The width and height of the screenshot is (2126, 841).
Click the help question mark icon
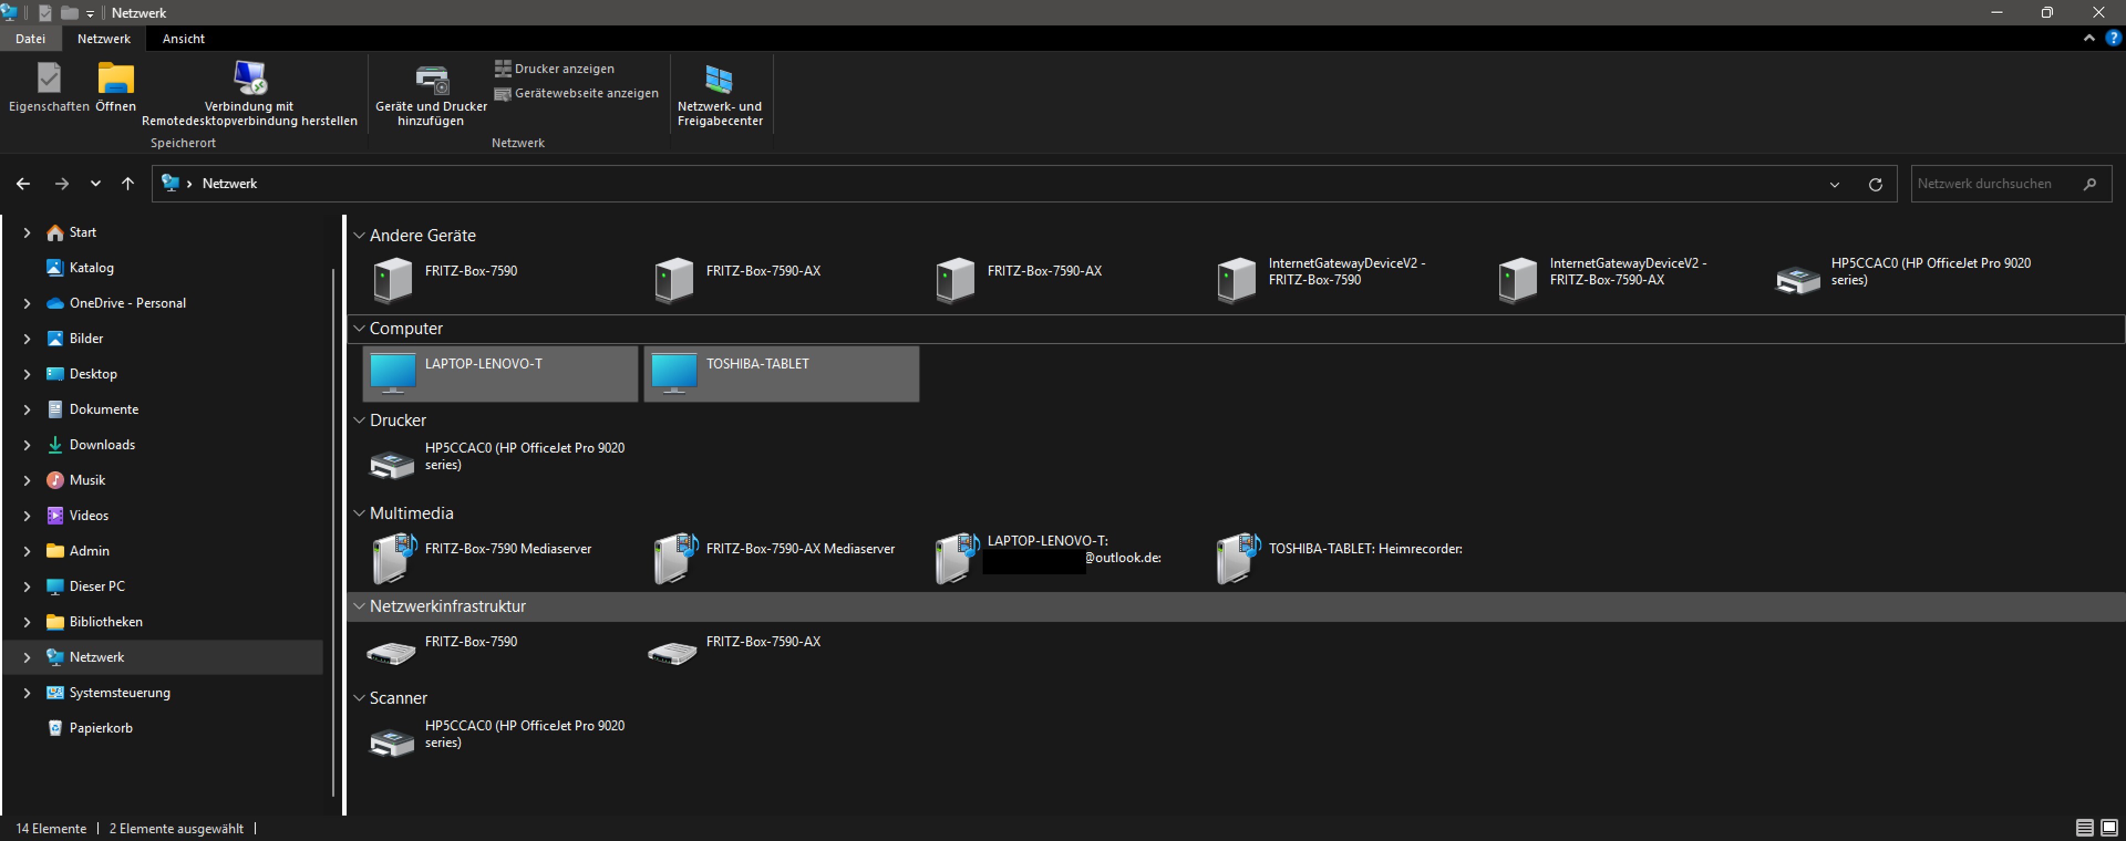(x=2113, y=38)
